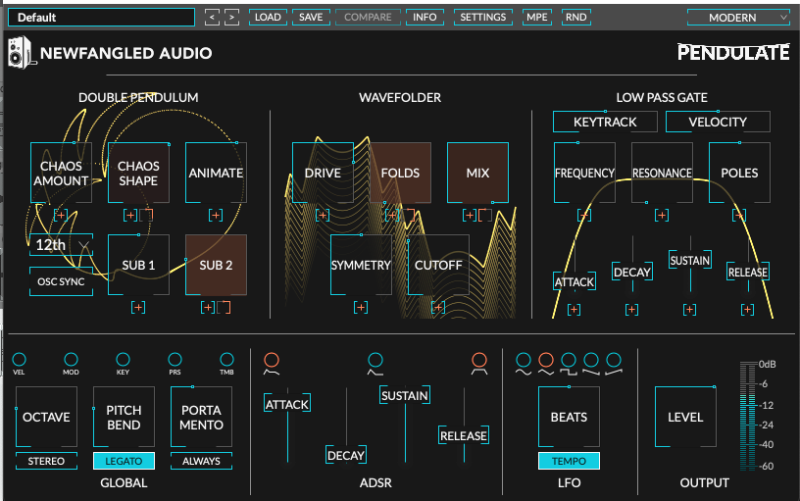Screen dimensions: 800x501
Task: Disable the LEGATO mode toggle
Action: click(x=123, y=461)
